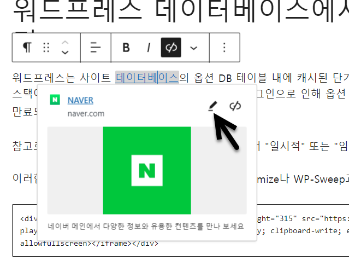Click the green NAVER preview image

pyautogui.click(x=147, y=170)
